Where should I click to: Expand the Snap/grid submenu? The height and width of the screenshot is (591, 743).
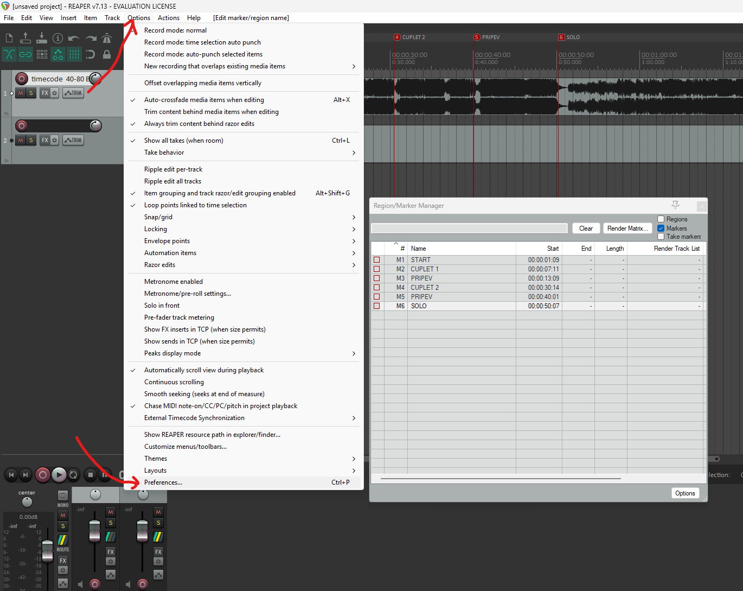pos(244,217)
